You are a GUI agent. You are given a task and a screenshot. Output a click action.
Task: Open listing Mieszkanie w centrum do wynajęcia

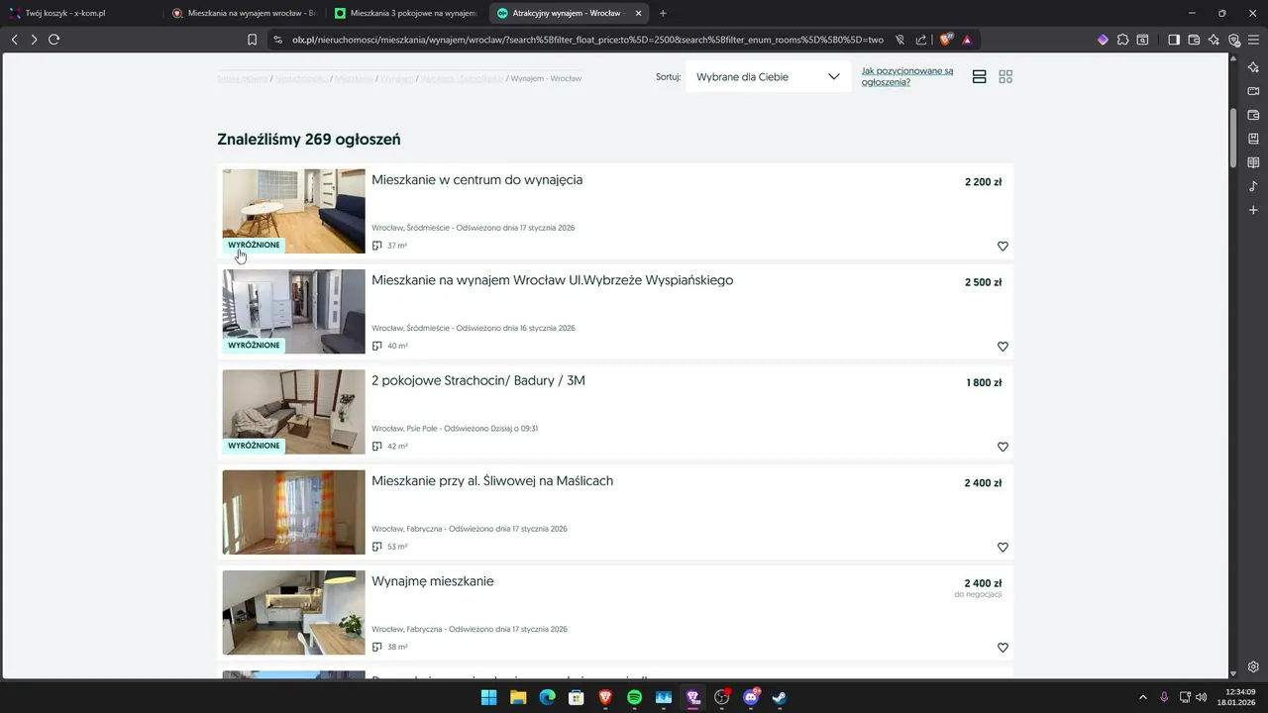point(476,180)
